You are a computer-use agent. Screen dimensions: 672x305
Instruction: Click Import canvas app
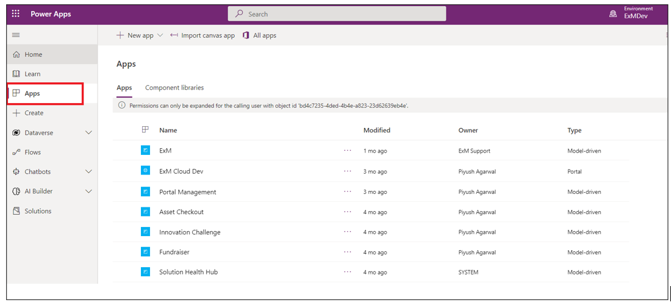[202, 35]
